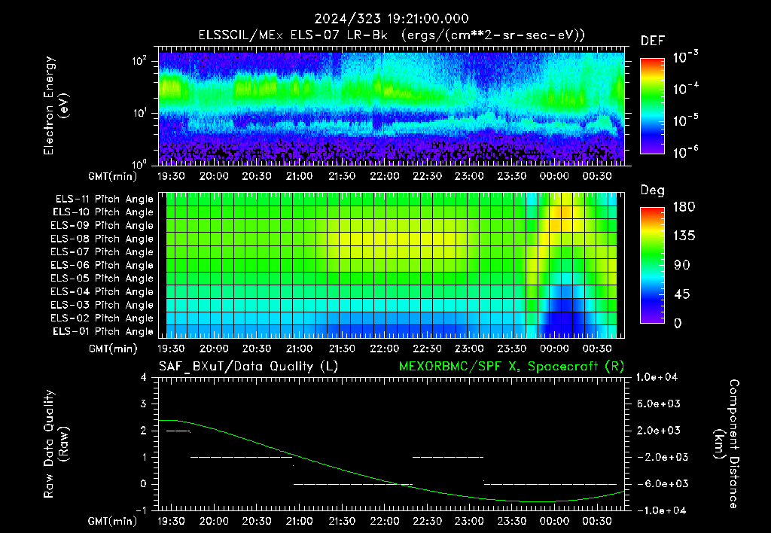This screenshot has width=771, height=533.
Task: Select the ELS-10 Pitch Angle row label
Action: [x=103, y=212]
